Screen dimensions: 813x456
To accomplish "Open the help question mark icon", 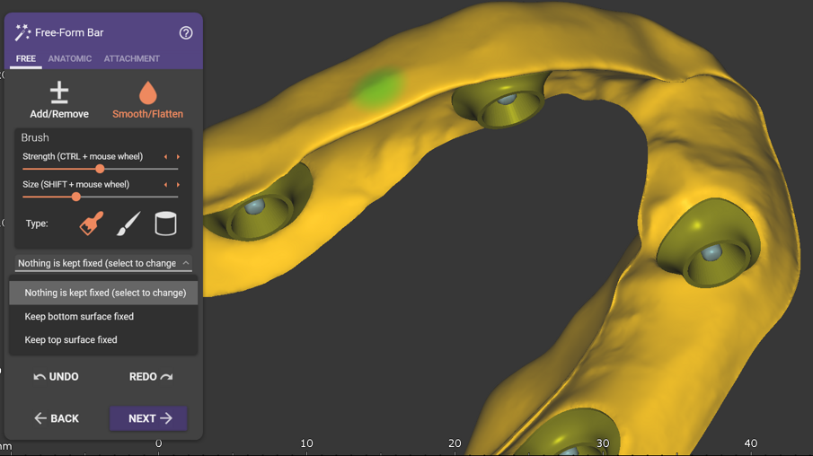I will 186,32.
